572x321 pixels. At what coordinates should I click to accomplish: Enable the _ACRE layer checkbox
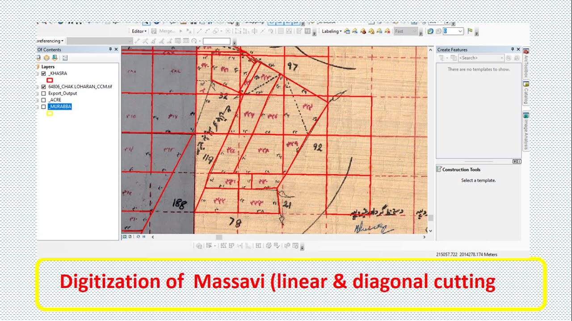(43, 100)
